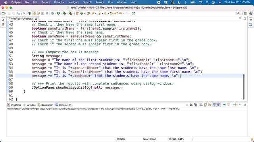Toggle Show Console When Standard Out Changes
Viewport: 254px width, 142px height.
coord(214,105)
